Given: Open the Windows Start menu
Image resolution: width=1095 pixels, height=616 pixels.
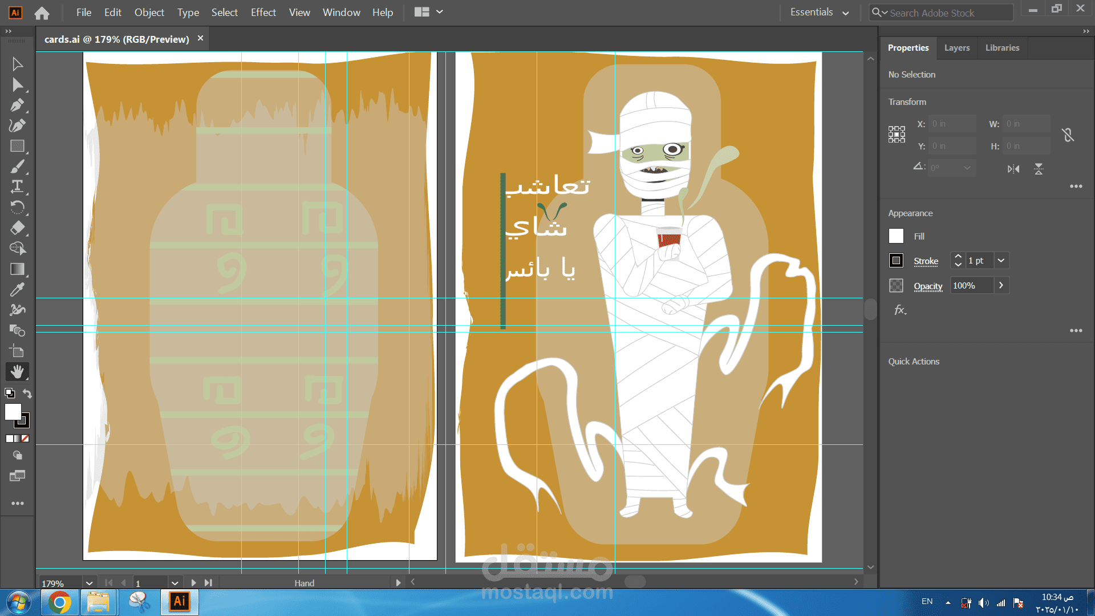Looking at the screenshot, I should 19,602.
